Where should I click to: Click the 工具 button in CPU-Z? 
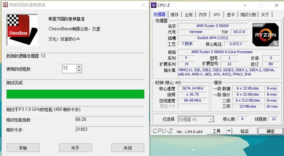click(217, 131)
